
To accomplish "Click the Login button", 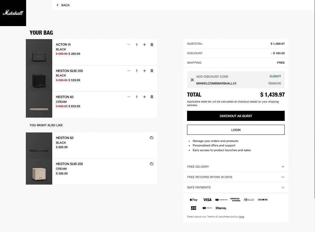I will (x=236, y=130).
